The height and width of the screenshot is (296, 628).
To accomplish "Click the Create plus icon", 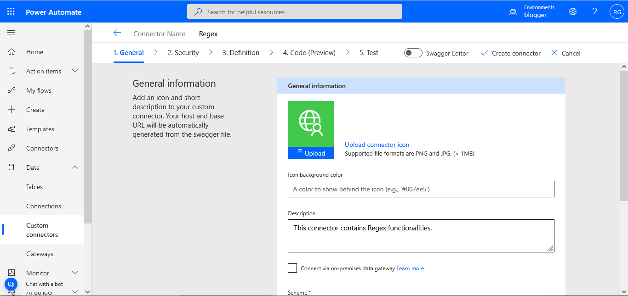I will (x=12, y=110).
